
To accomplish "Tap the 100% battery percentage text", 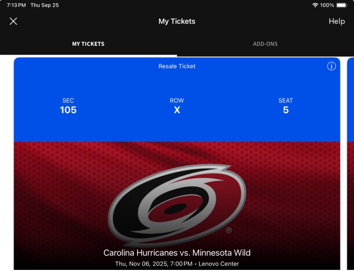I will click(x=327, y=5).
